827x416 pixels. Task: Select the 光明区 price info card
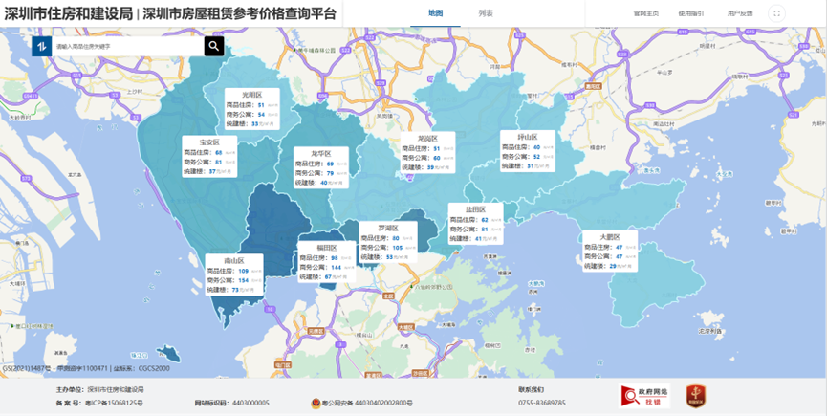(251, 109)
